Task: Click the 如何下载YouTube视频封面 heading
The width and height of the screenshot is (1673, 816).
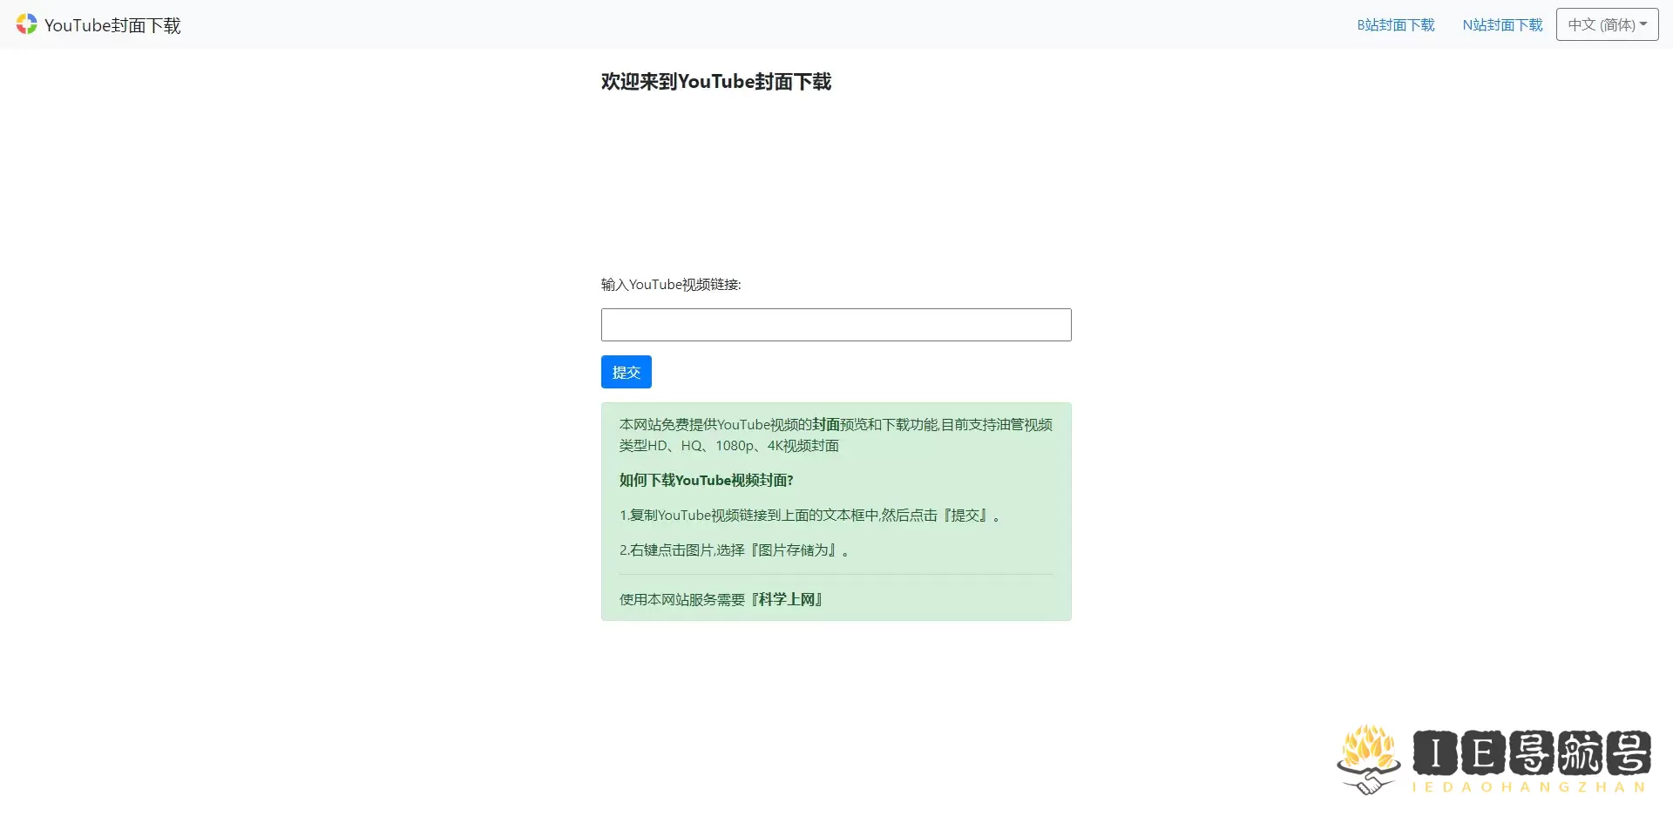Action: tap(706, 480)
